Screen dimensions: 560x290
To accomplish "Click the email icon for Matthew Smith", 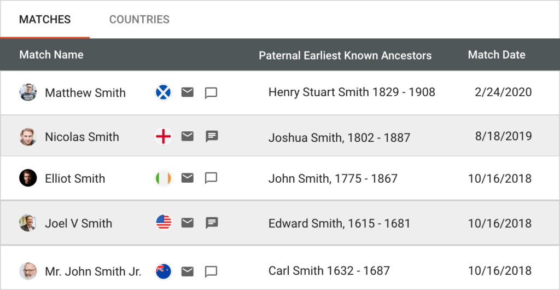I will pos(188,92).
